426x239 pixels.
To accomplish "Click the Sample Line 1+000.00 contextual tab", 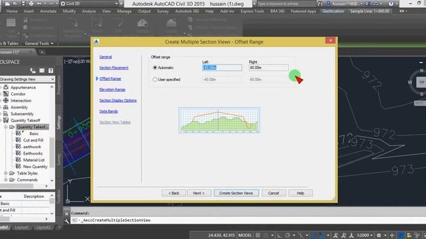I will click(369, 11).
